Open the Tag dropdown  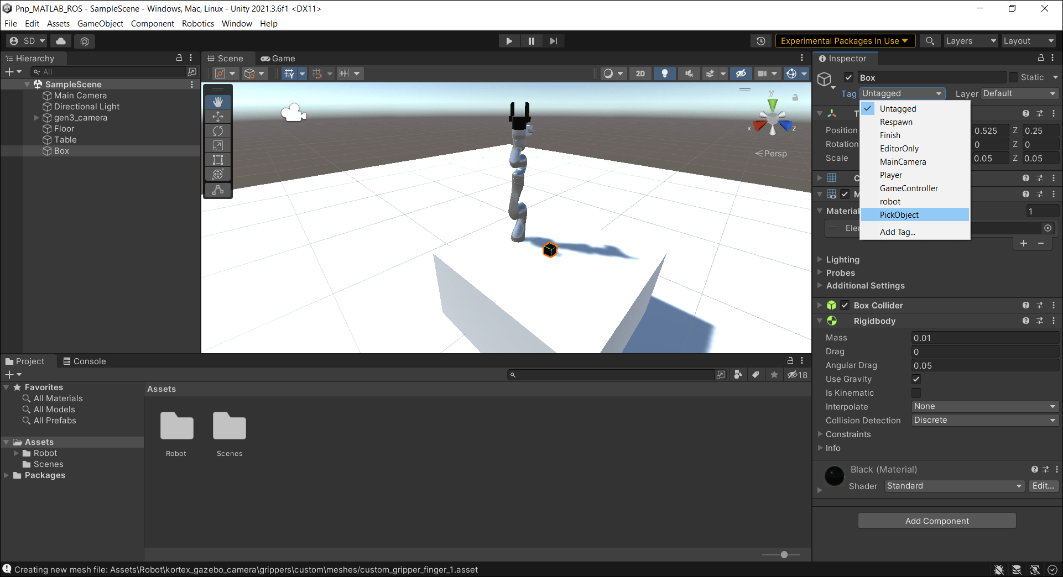(x=902, y=93)
